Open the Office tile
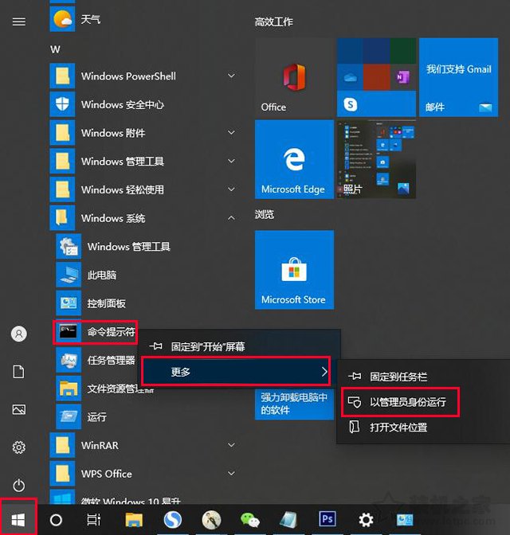Viewport: 510px width, 535px height. click(x=293, y=77)
